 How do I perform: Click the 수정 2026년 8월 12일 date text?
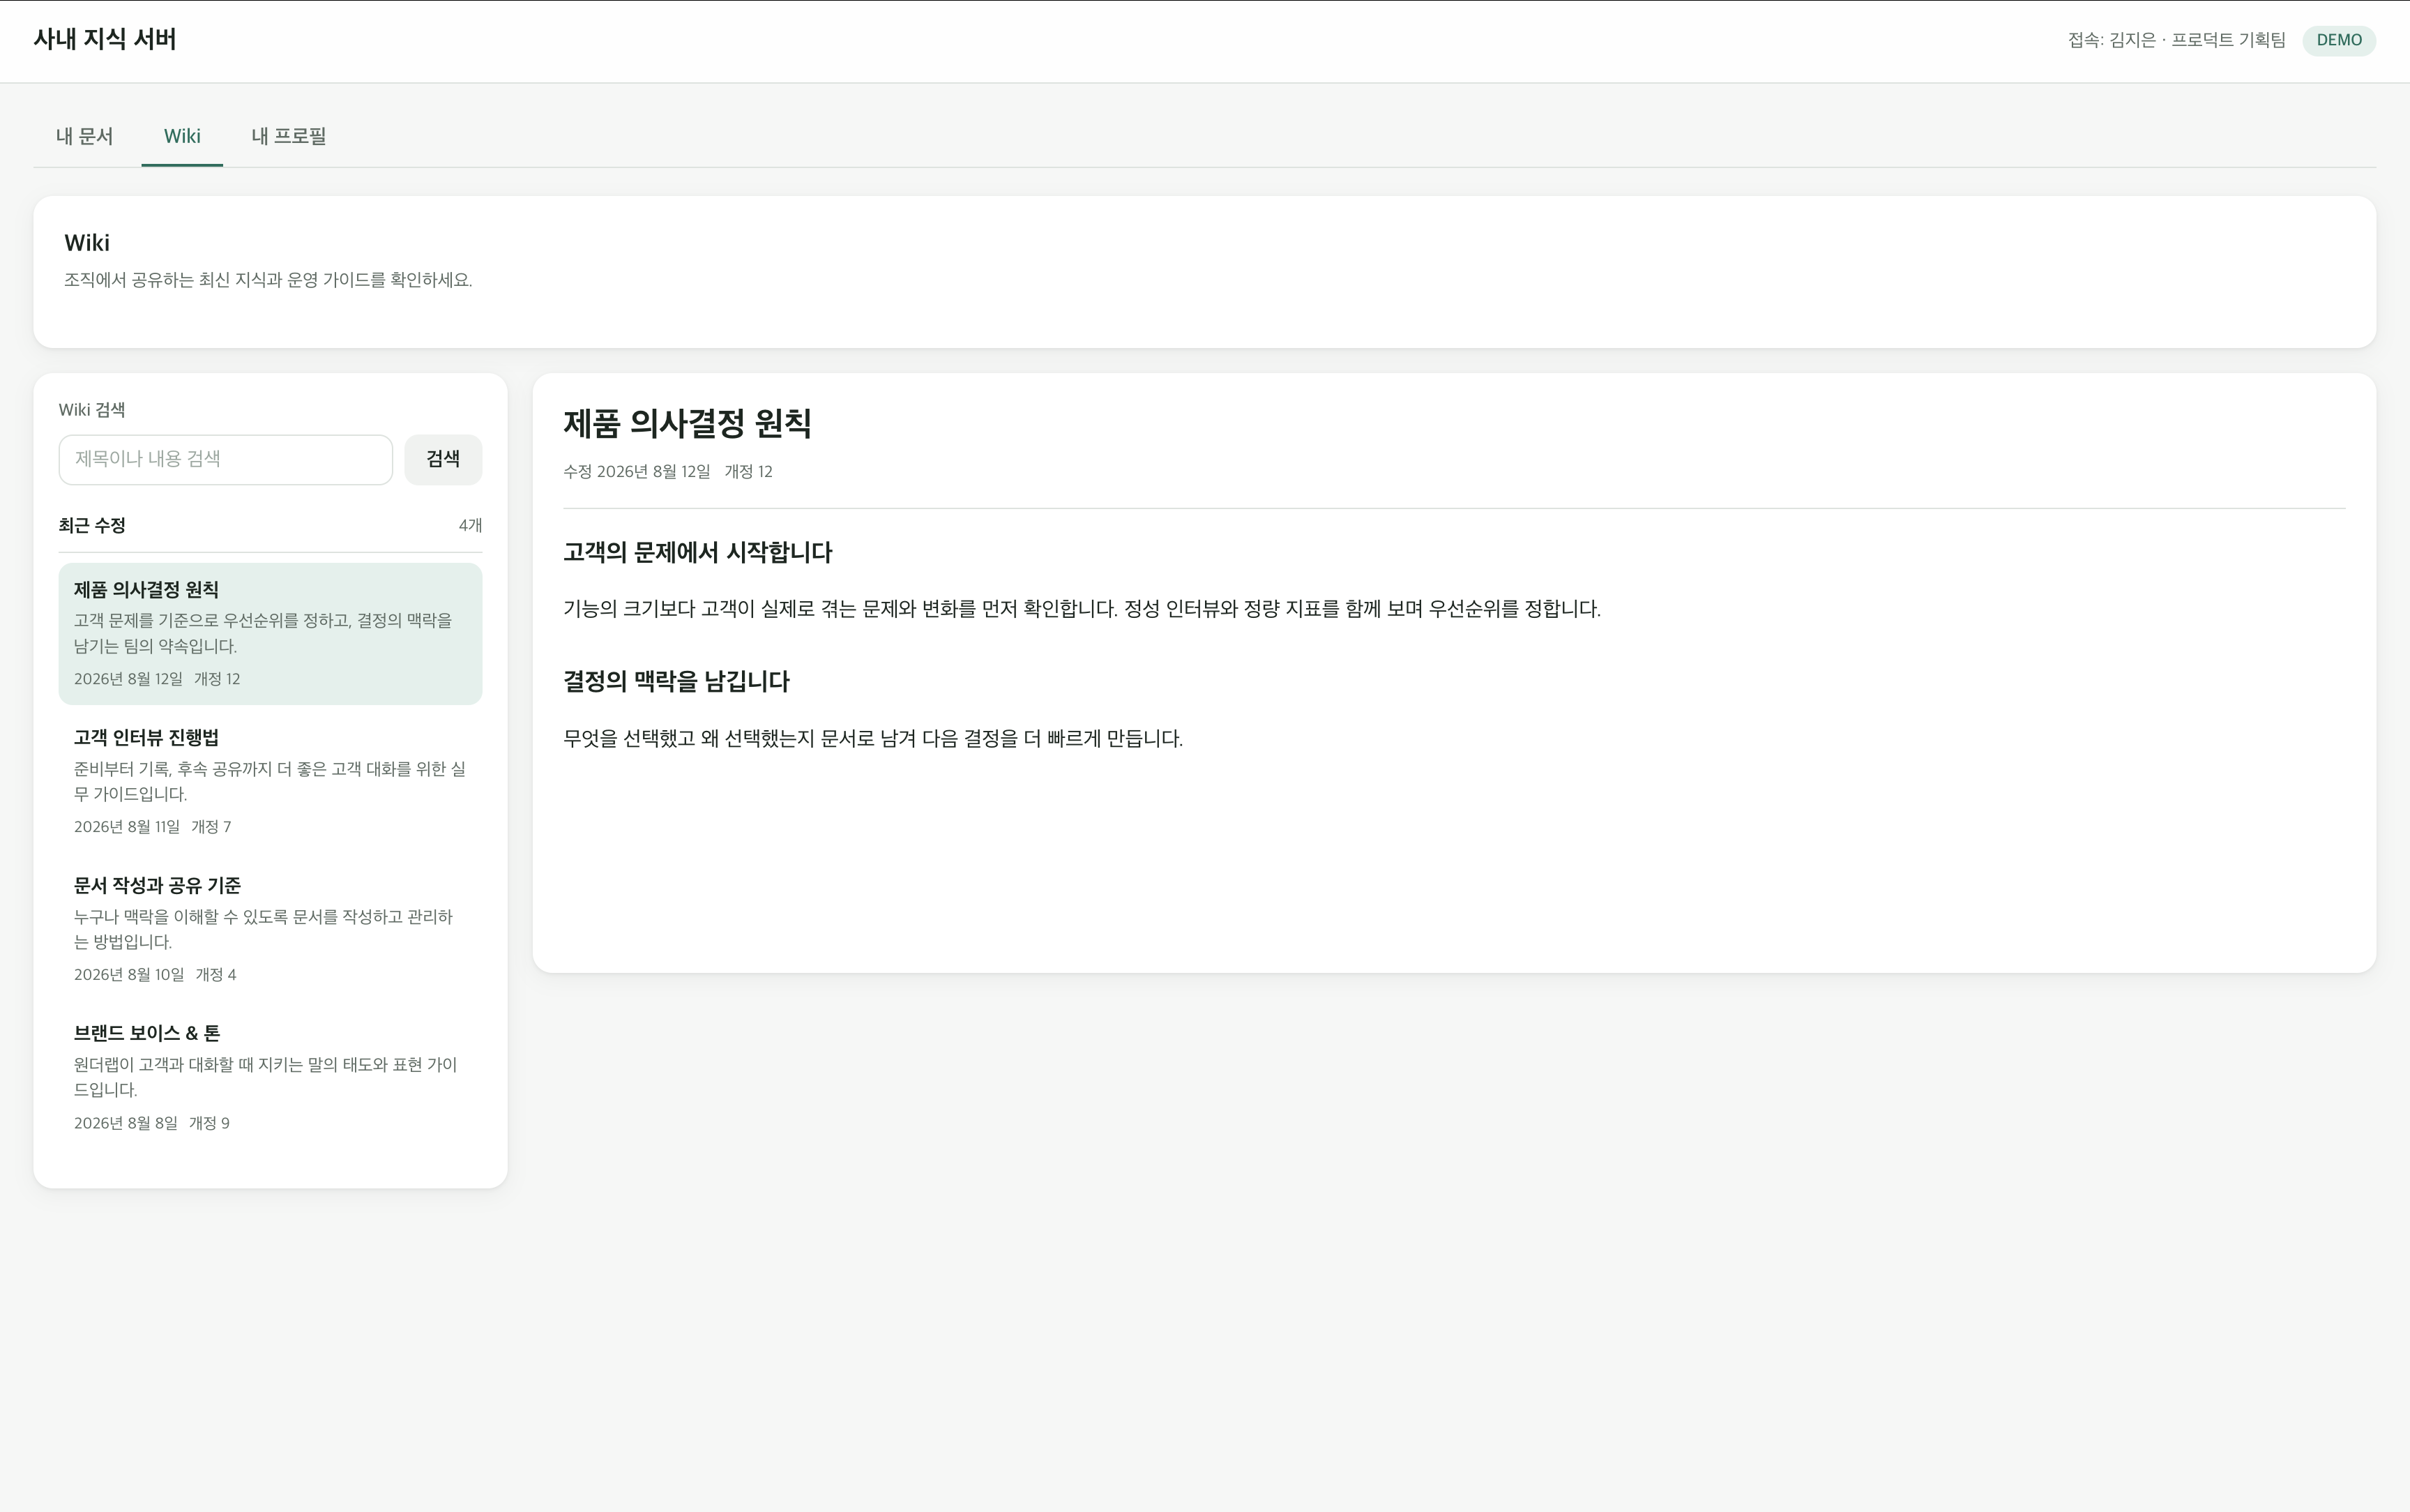click(637, 472)
